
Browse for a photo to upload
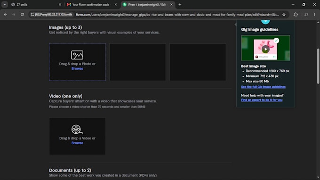[77, 69]
